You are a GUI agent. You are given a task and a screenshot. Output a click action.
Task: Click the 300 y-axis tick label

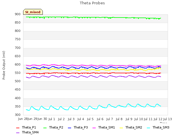pos(18,115)
